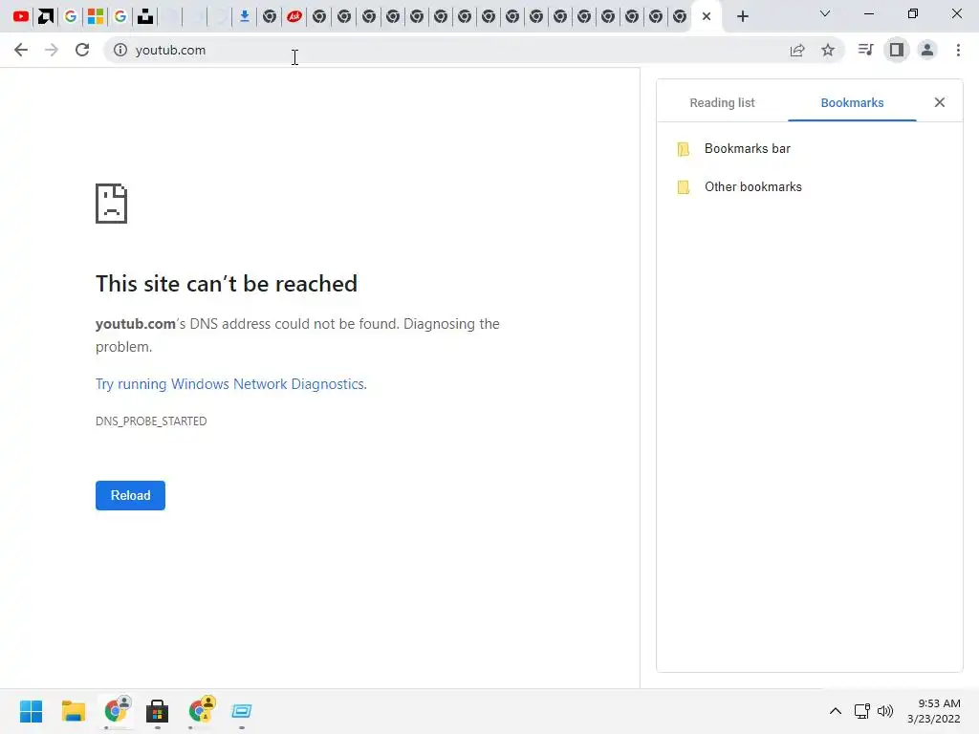Select the Bookmarks tab
This screenshot has height=734, width=979.
852,102
